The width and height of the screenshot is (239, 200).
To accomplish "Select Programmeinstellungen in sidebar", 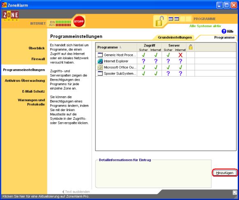I will [24, 70].
